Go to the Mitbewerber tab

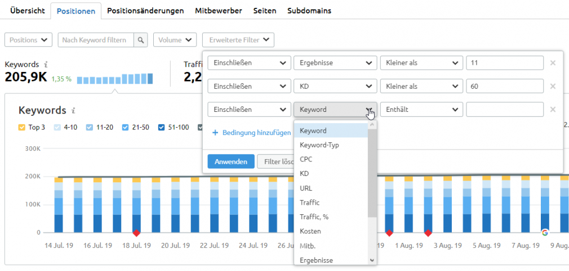coord(219,11)
